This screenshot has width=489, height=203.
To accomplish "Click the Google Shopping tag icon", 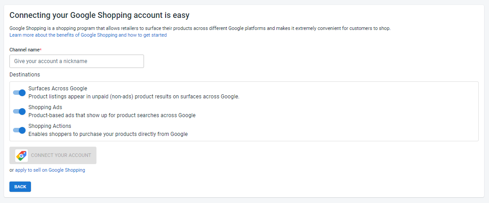I will point(22,156).
